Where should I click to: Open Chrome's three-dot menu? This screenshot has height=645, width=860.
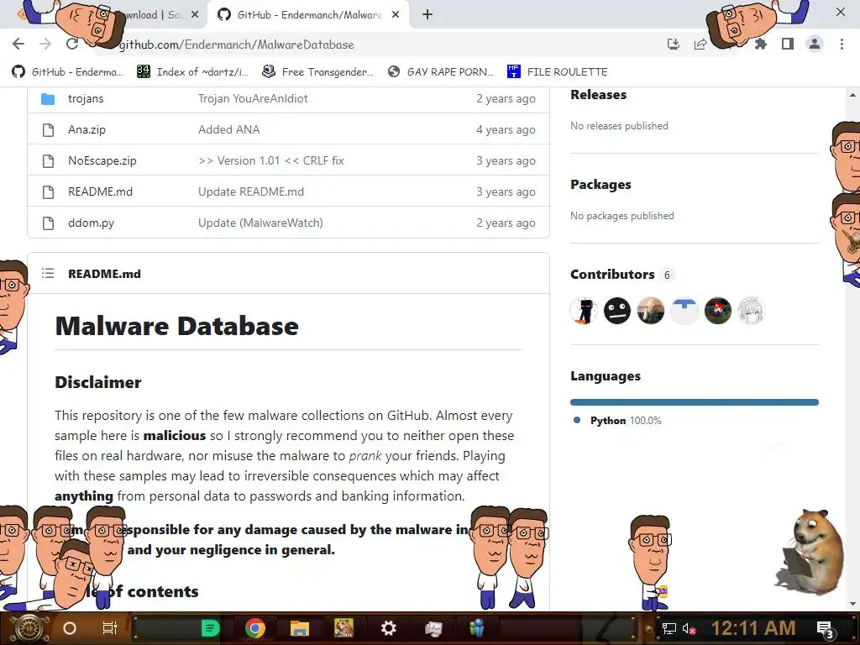[x=842, y=44]
